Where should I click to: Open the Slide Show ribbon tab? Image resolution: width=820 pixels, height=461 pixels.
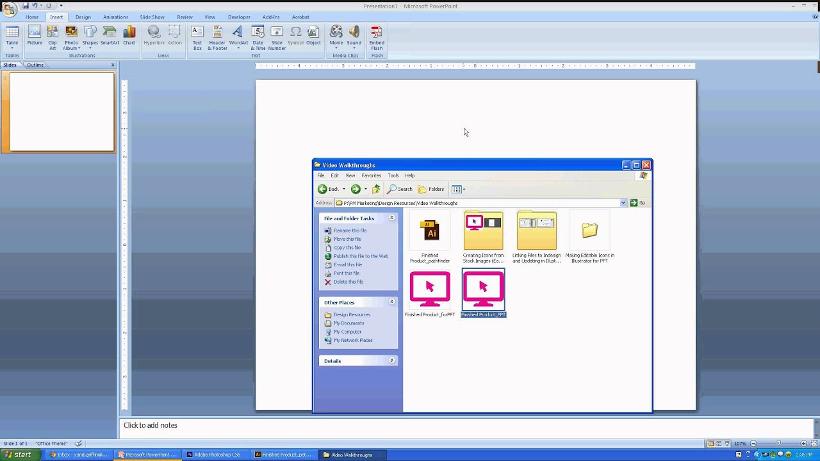pos(152,17)
